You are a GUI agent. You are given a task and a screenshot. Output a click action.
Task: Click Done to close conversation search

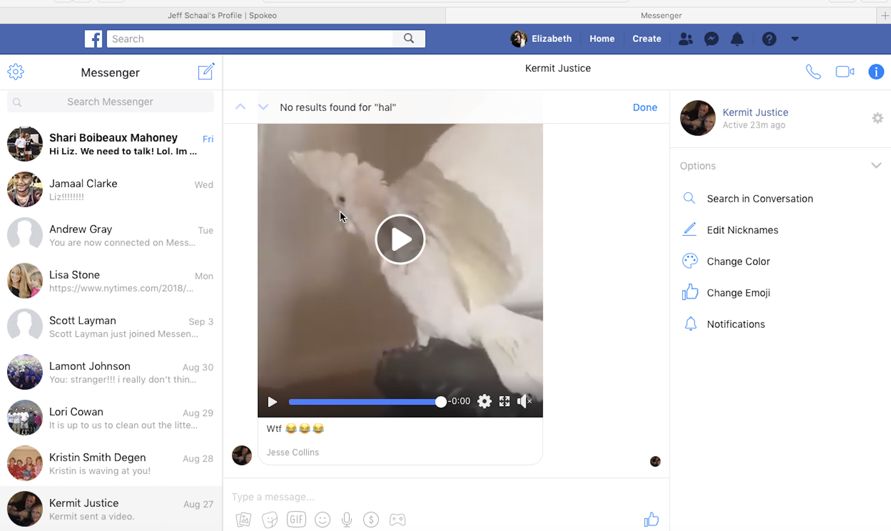[x=645, y=108]
